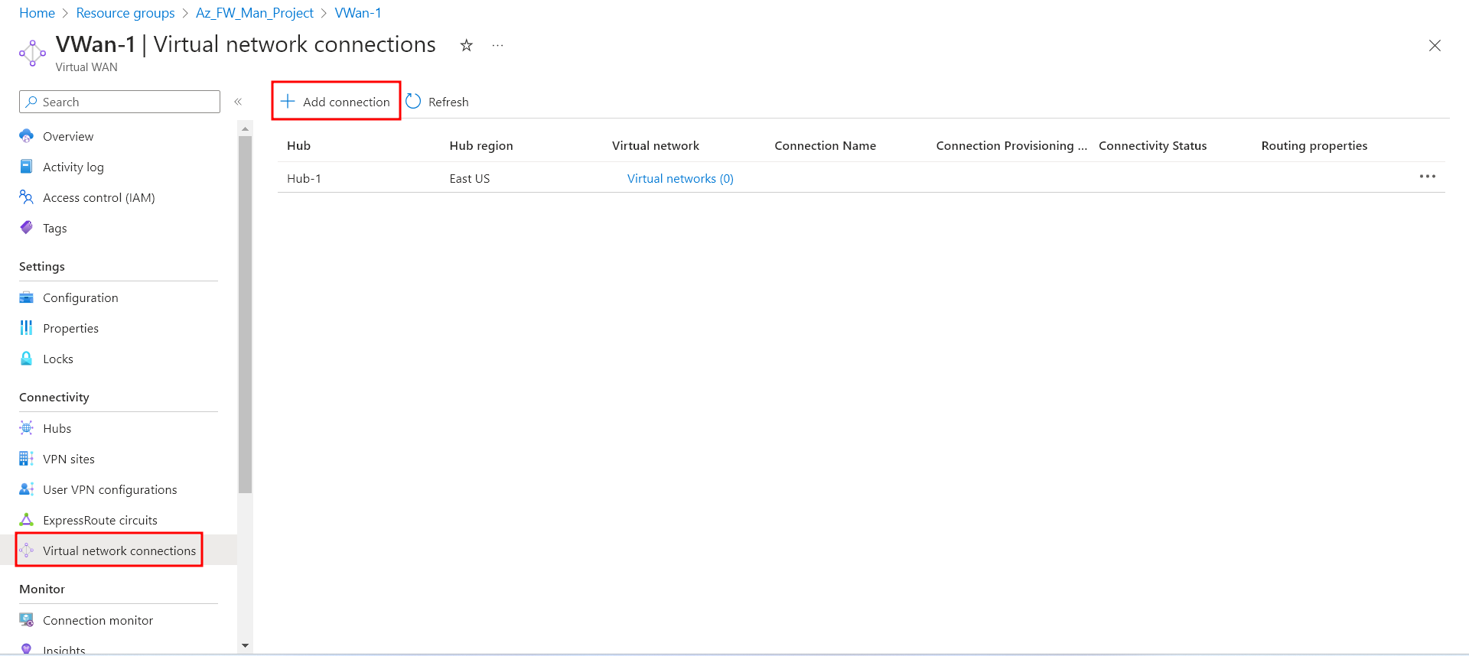Image resolution: width=1469 pixels, height=656 pixels.
Task: Navigate to Resource groups breadcrumb
Action: [125, 13]
